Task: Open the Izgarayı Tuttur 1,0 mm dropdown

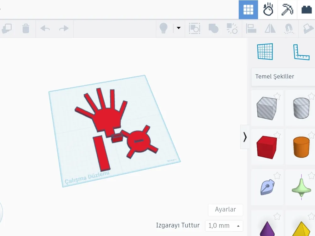Action: coord(224,226)
